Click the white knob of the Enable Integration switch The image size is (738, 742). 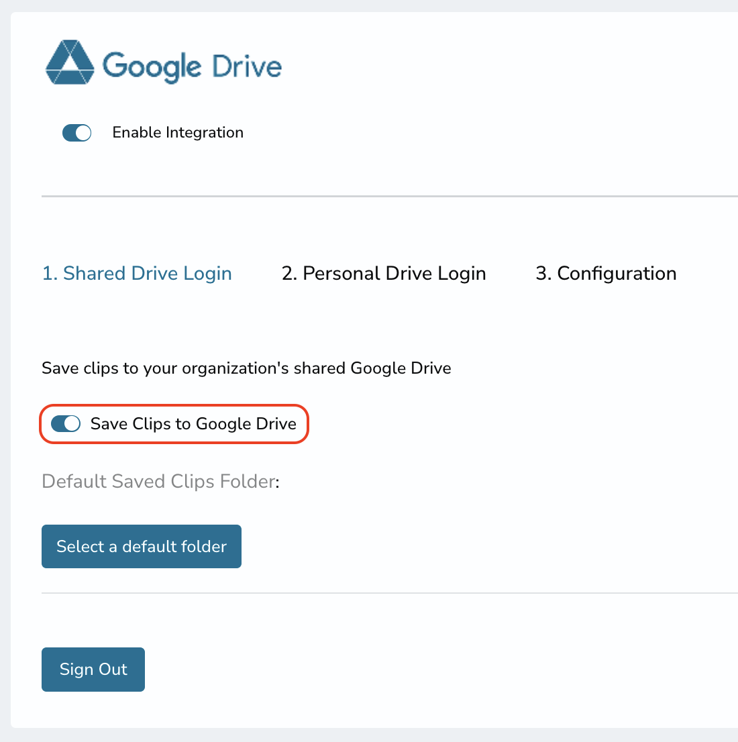click(x=83, y=133)
